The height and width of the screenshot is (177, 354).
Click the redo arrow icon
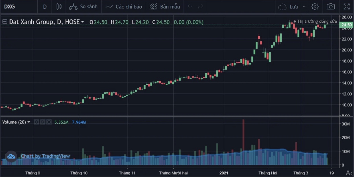[x=201, y=7]
